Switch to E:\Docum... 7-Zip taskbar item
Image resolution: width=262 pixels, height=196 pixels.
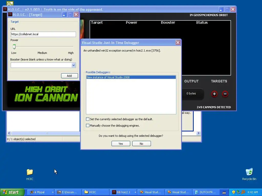[68, 192]
